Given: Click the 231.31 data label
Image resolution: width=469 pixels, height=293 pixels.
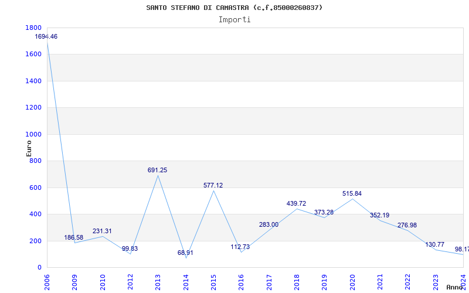Looking at the screenshot, I should [x=102, y=231].
